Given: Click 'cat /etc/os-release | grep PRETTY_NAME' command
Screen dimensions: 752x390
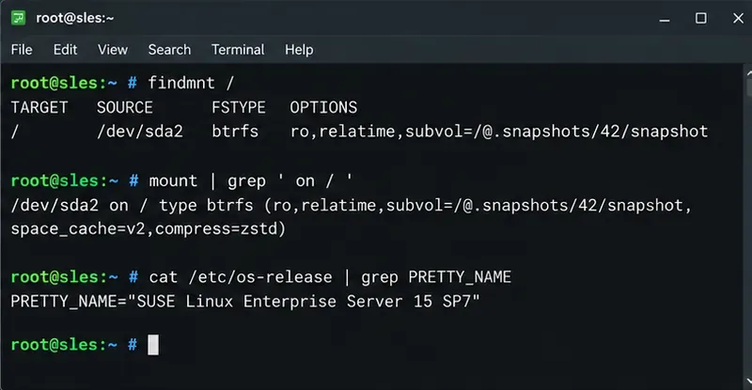Looking at the screenshot, I should pos(330,277).
